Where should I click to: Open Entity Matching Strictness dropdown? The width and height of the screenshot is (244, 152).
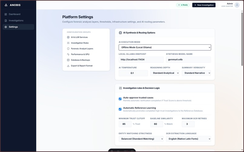click(x=141, y=139)
